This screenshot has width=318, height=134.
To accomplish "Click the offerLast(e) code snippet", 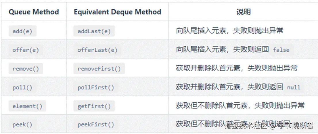I will (97, 50).
